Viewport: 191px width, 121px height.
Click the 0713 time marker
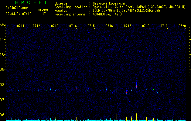coord(55,26)
